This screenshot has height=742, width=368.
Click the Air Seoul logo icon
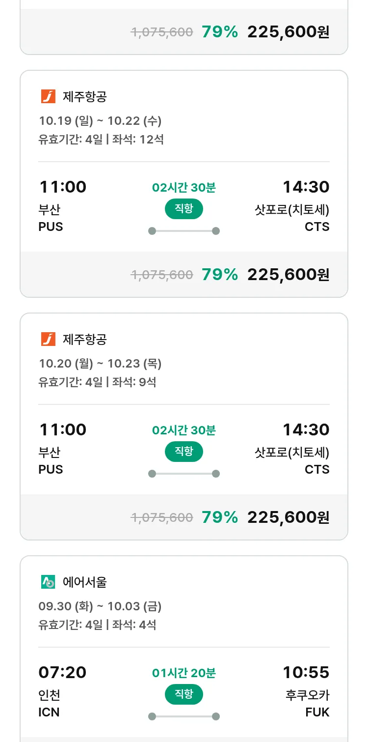point(48,582)
